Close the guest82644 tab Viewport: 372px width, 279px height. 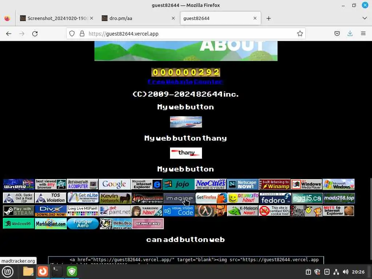tap(255, 18)
